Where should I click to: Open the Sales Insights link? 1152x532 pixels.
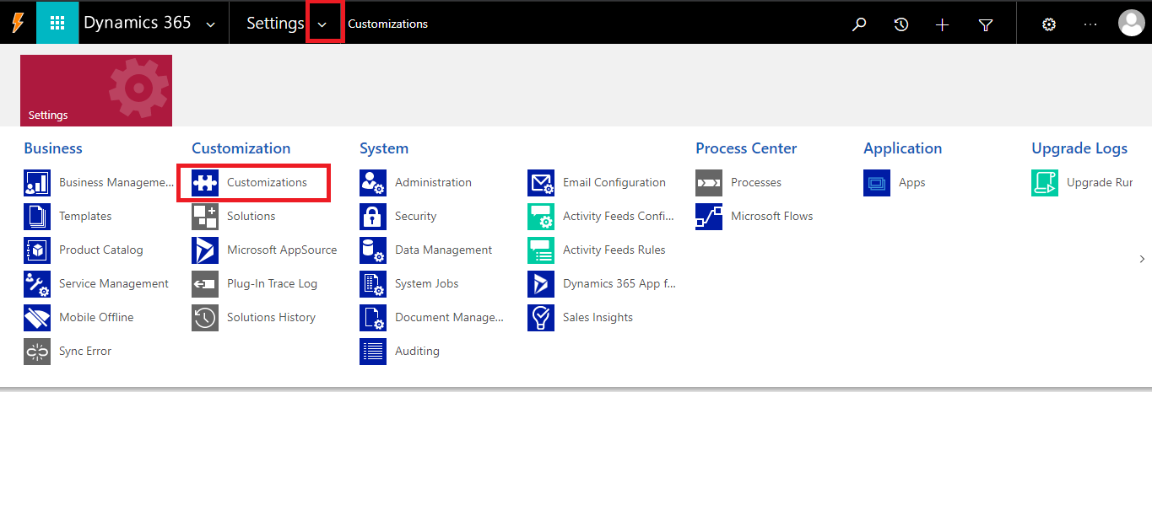[598, 317]
